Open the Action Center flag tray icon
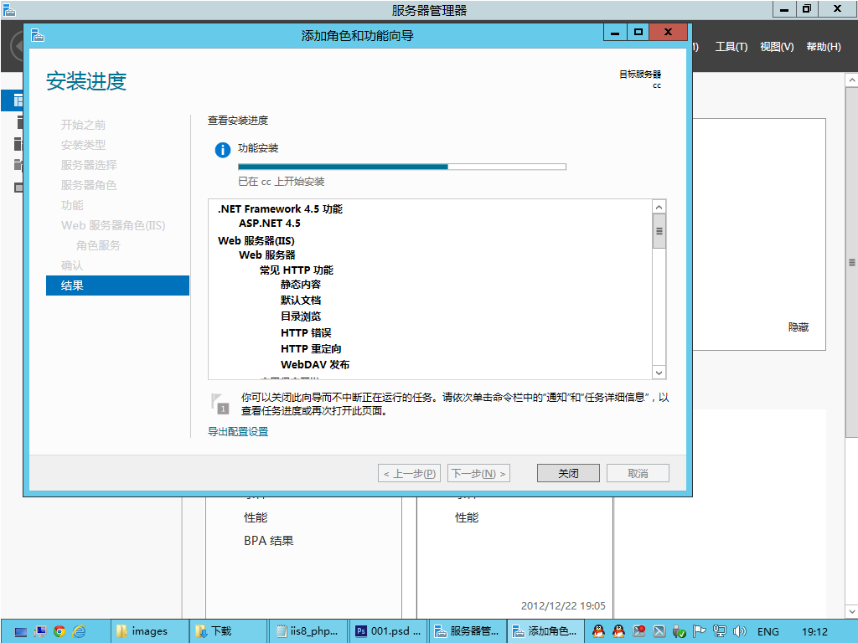This screenshot has height=643, width=858. pyautogui.click(x=699, y=631)
